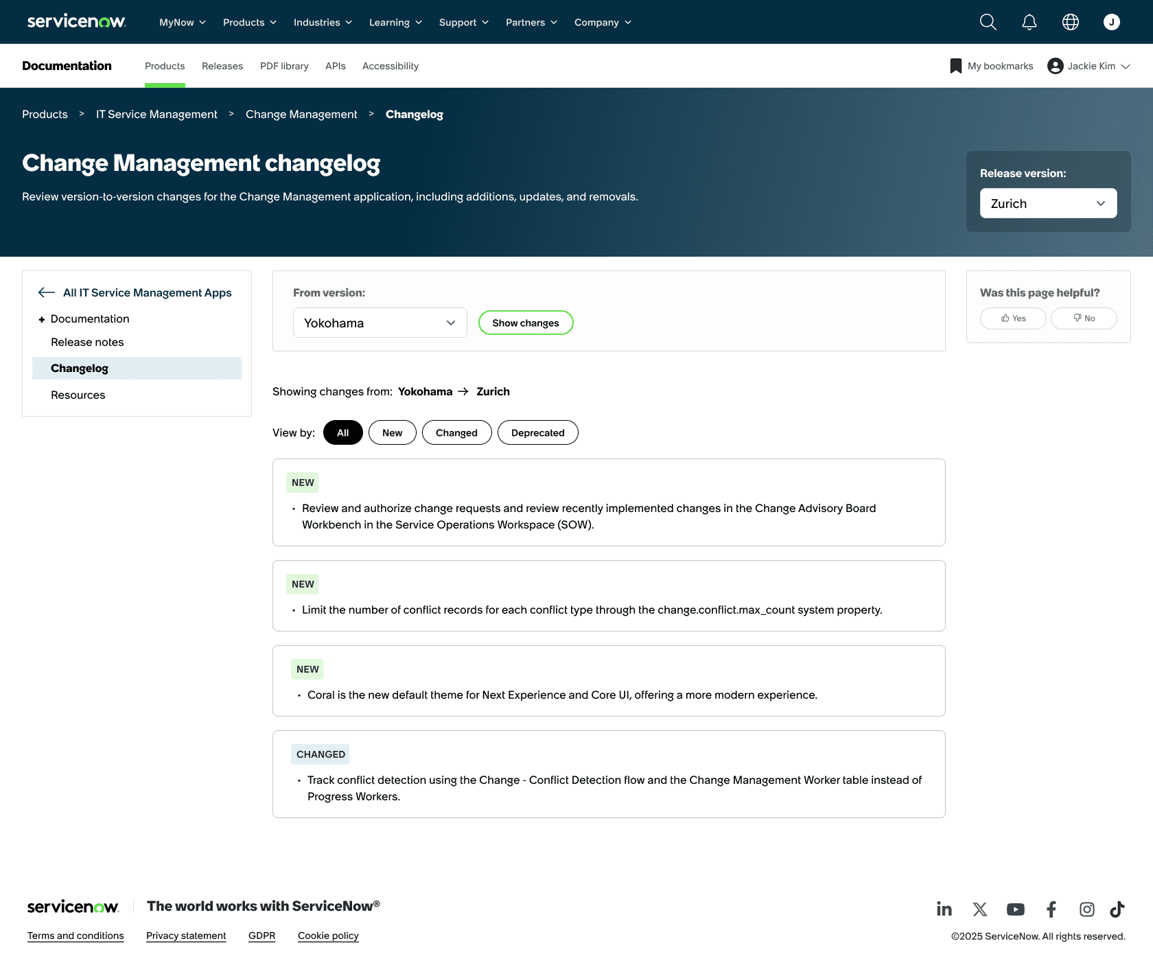The height and width of the screenshot is (965, 1153).
Task: Expand the Support menu
Action: tap(464, 22)
